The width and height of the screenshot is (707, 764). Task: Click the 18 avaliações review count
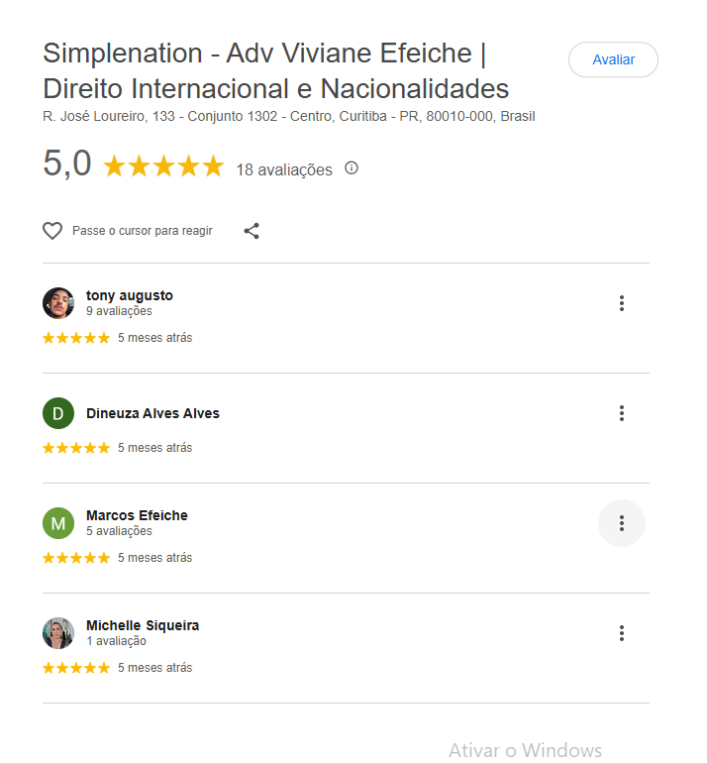click(284, 169)
